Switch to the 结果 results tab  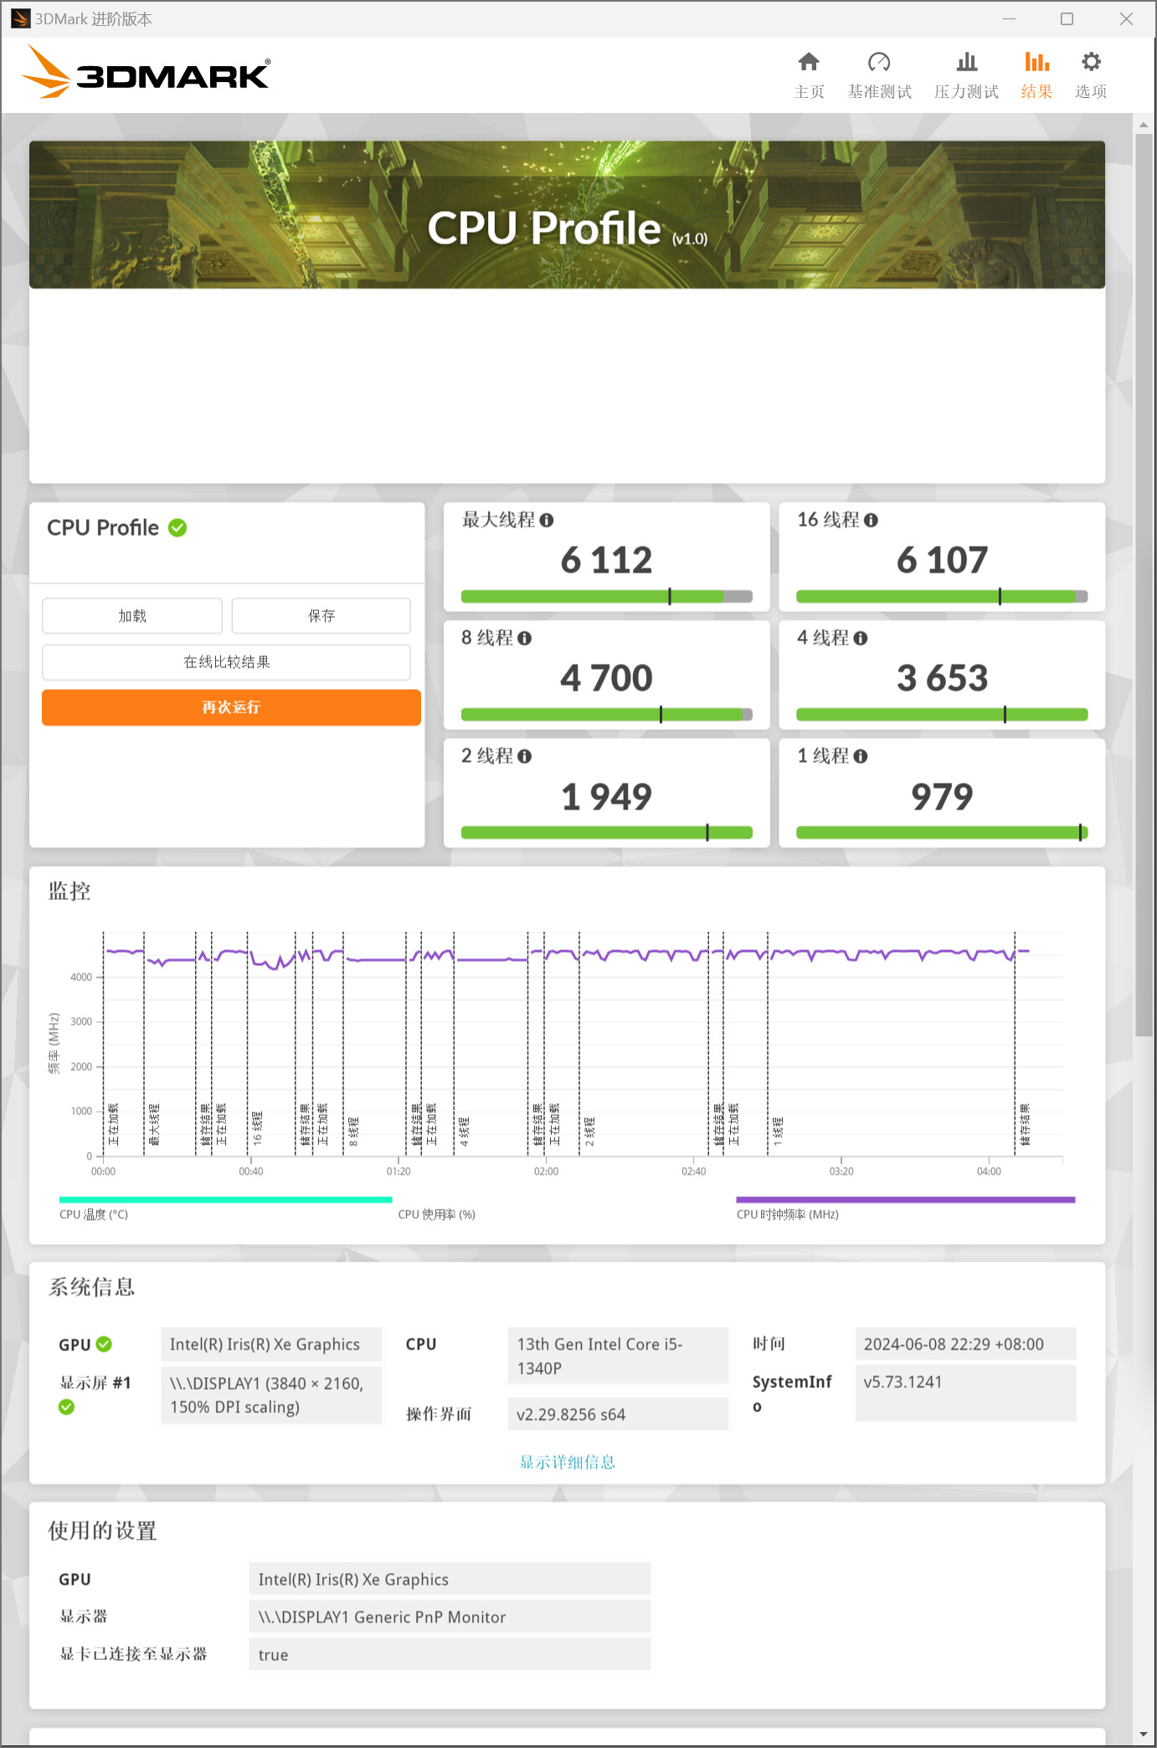[x=1036, y=74]
